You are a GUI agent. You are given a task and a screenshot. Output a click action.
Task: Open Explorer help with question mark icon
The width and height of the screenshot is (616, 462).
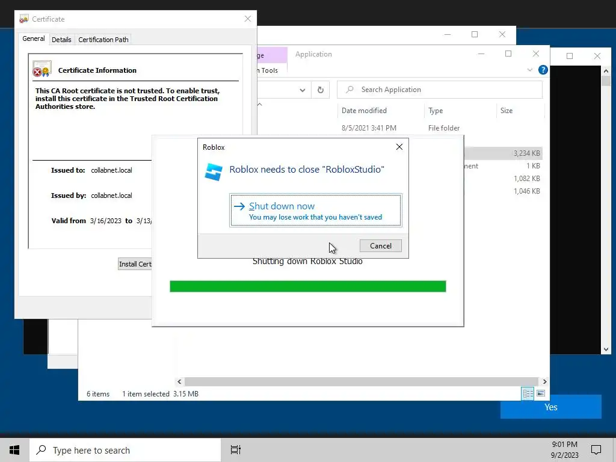(x=543, y=70)
